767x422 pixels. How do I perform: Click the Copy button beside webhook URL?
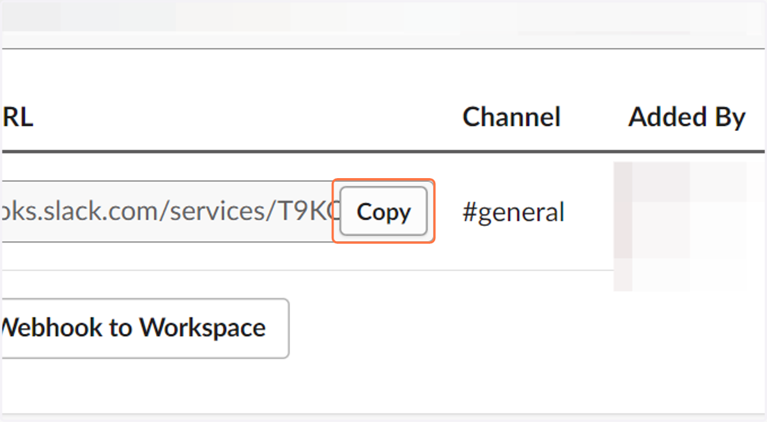tap(383, 211)
